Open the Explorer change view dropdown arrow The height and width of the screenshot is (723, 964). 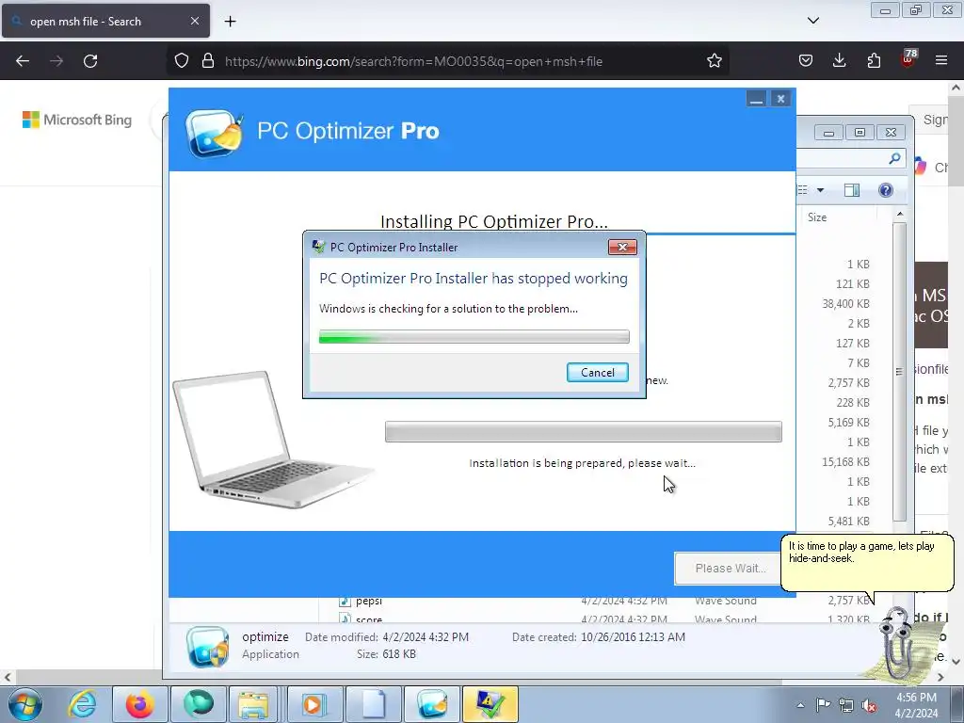[820, 190]
